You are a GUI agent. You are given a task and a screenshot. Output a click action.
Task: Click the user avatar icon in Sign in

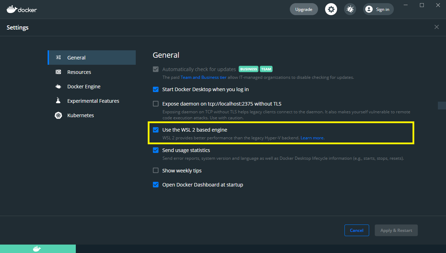point(369,10)
